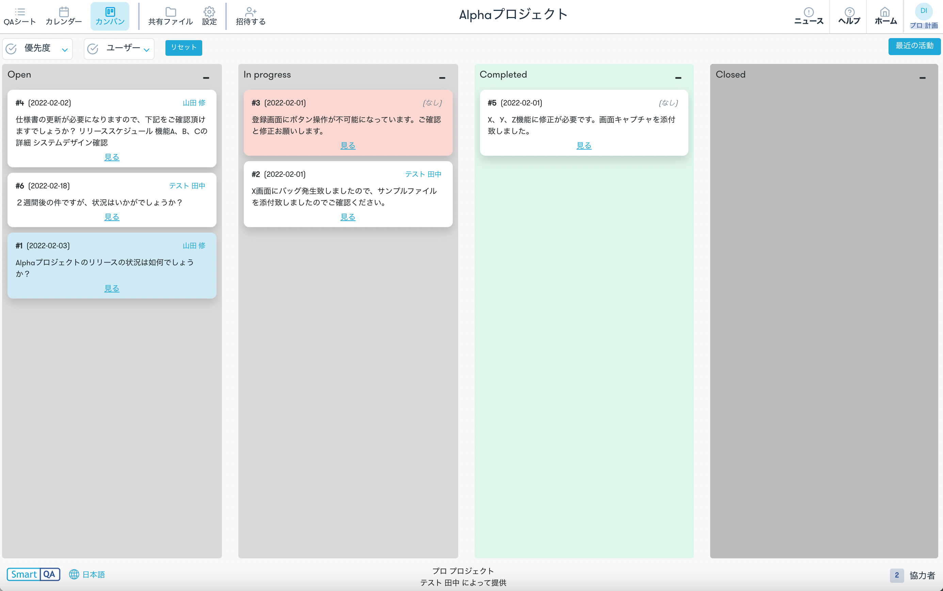Open 最近の活動 recent activity
The width and height of the screenshot is (943, 591).
click(x=914, y=46)
